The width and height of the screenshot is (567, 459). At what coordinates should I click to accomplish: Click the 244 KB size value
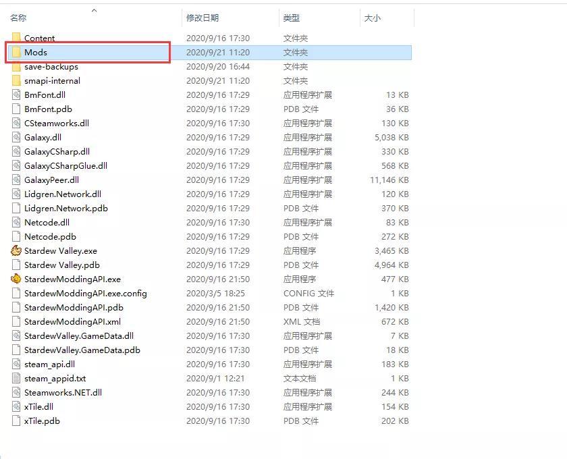point(395,392)
